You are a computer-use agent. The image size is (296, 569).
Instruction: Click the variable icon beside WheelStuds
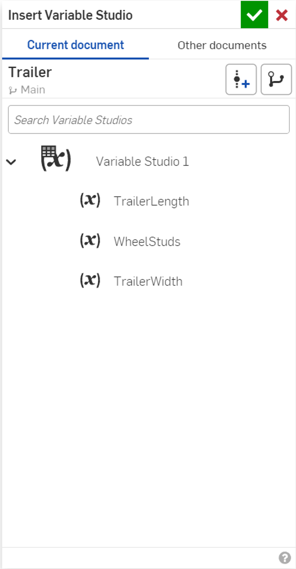coord(90,240)
